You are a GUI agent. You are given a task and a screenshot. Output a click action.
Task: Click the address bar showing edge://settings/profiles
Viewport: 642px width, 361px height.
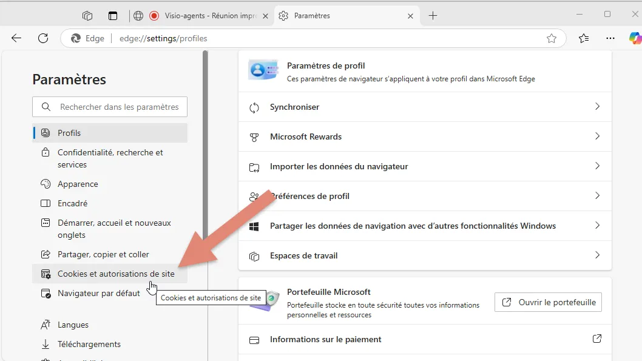313,38
